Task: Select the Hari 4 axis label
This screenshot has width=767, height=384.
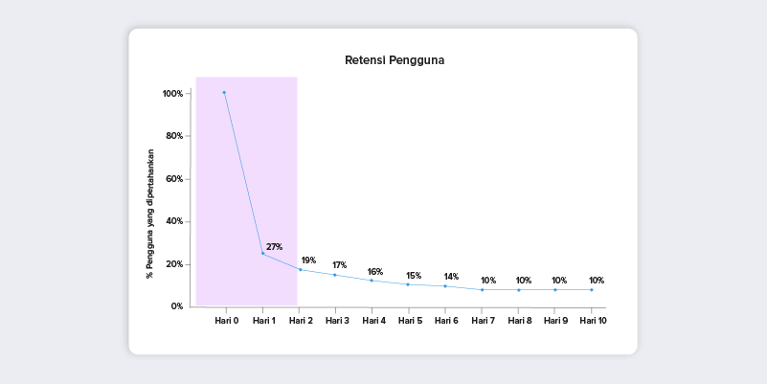Action: click(373, 321)
